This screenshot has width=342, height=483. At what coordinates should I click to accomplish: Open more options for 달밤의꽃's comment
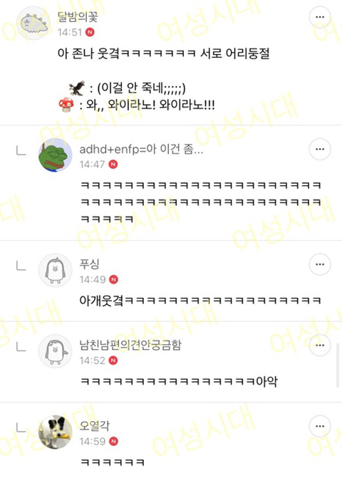320,17
